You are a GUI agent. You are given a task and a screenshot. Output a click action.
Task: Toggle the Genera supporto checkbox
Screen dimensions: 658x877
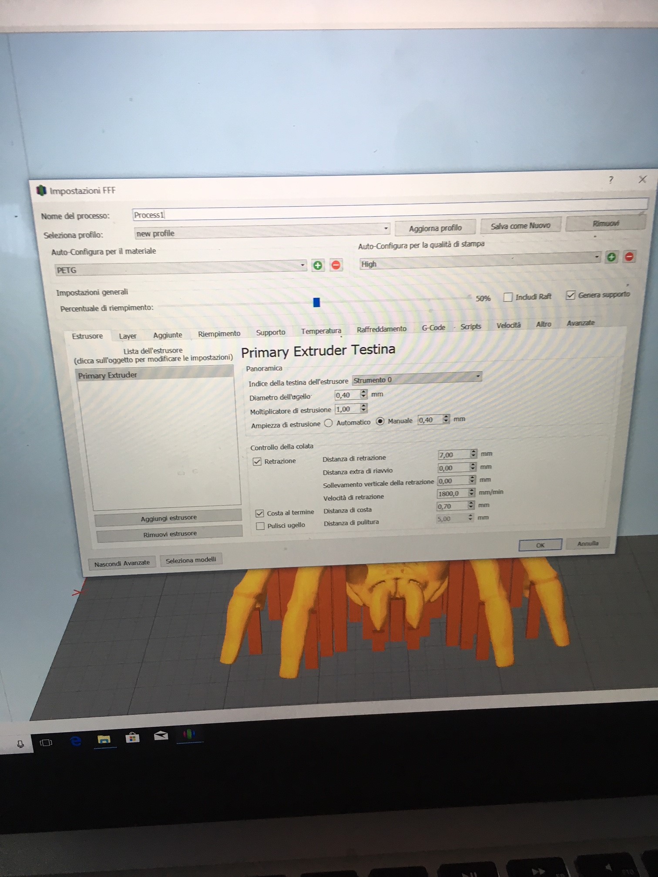pyautogui.click(x=570, y=295)
